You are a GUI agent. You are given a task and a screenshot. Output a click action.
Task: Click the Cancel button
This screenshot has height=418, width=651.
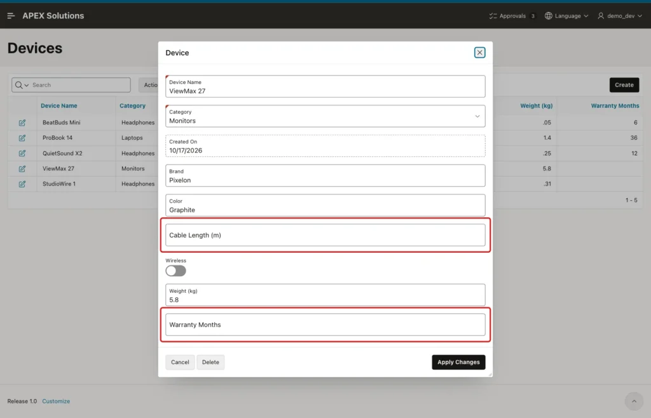pyautogui.click(x=180, y=362)
